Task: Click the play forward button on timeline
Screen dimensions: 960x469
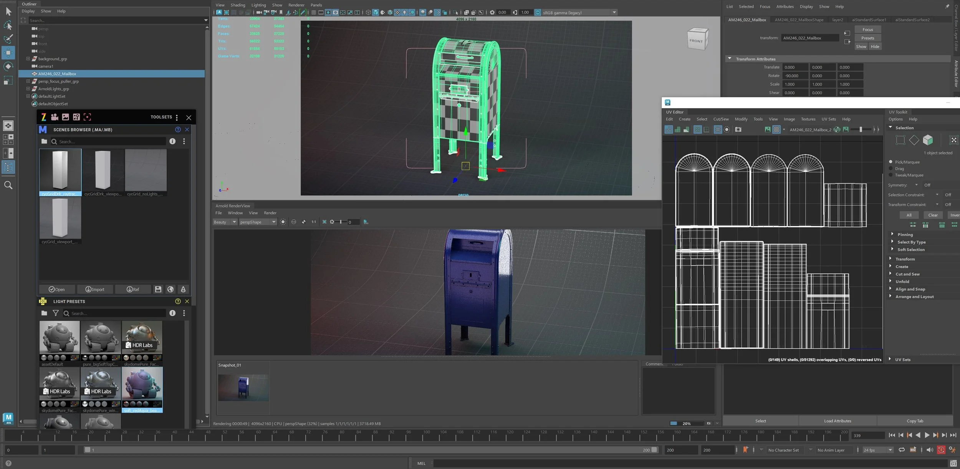Action: coord(927,435)
